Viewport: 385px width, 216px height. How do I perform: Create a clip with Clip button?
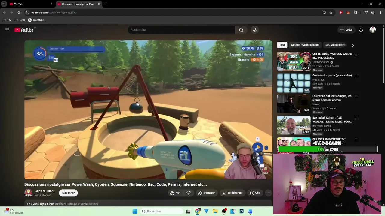point(255,193)
